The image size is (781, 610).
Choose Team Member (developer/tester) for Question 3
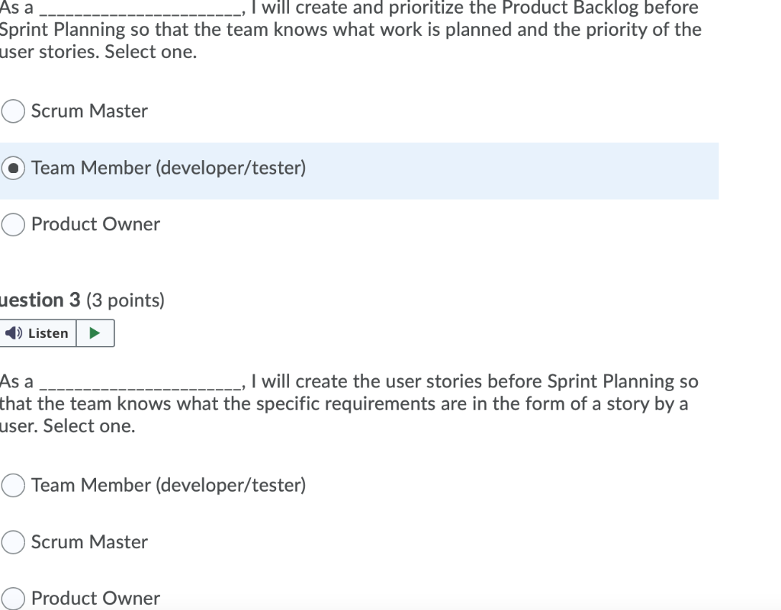12,485
